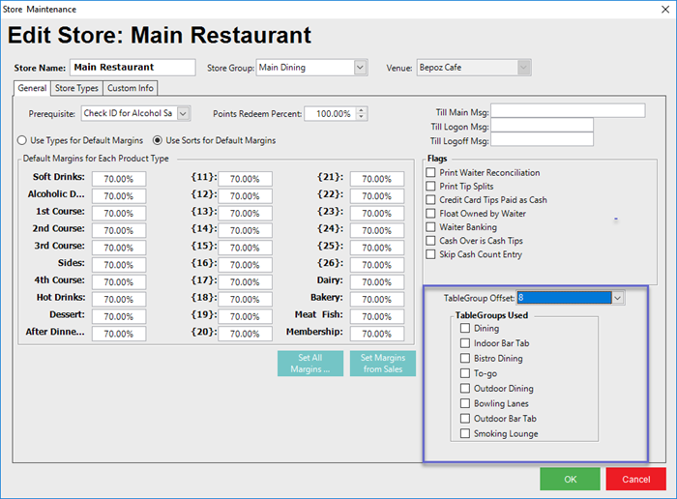Edit the {20} margin field

click(x=246, y=334)
